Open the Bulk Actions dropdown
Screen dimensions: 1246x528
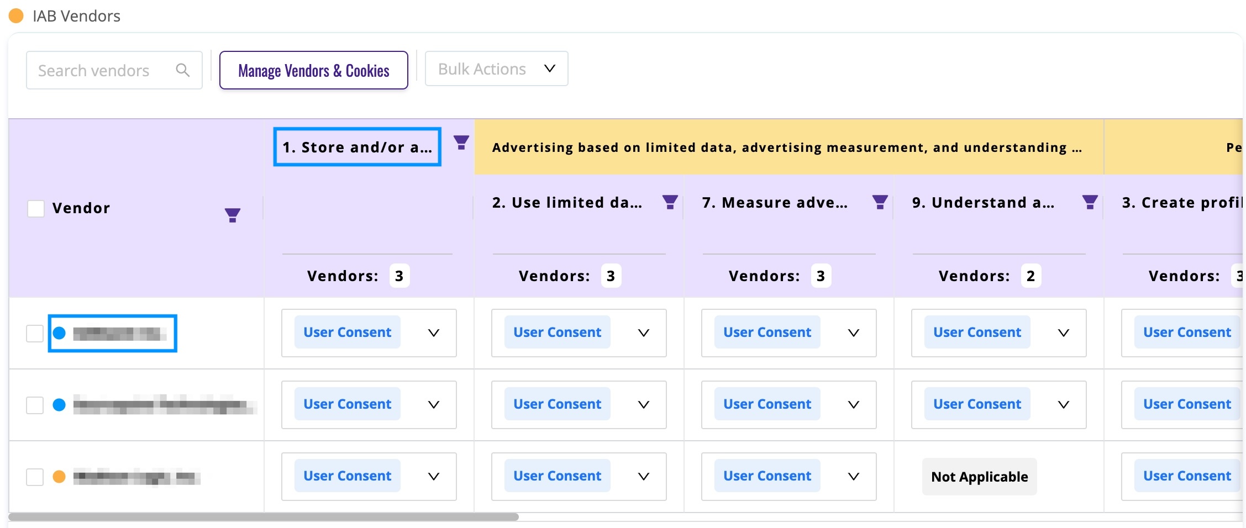coord(496,68)
